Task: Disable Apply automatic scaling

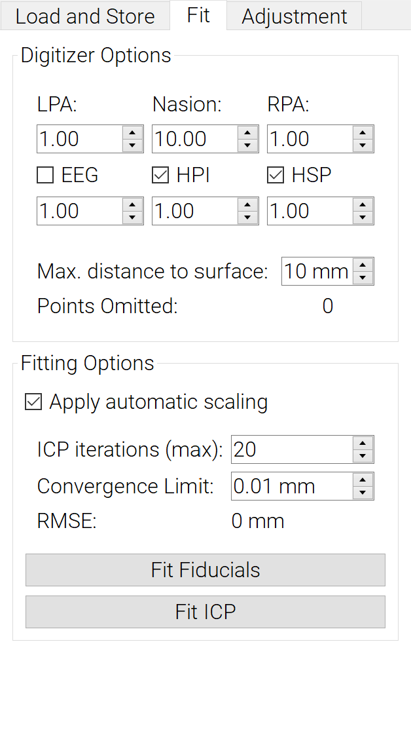Action: pos(33,402)
